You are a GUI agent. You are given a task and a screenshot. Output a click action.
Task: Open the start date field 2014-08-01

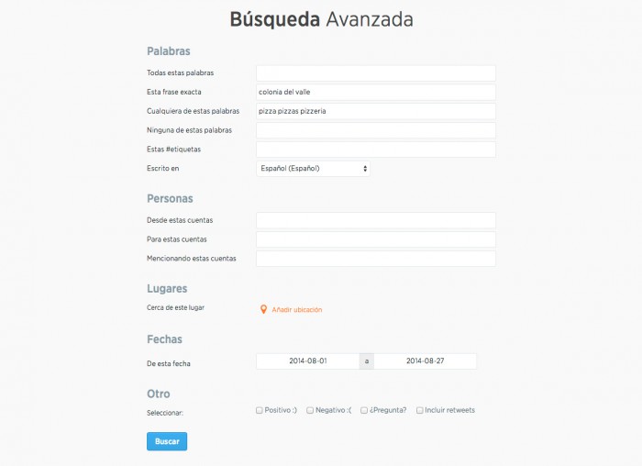point(307,361)
